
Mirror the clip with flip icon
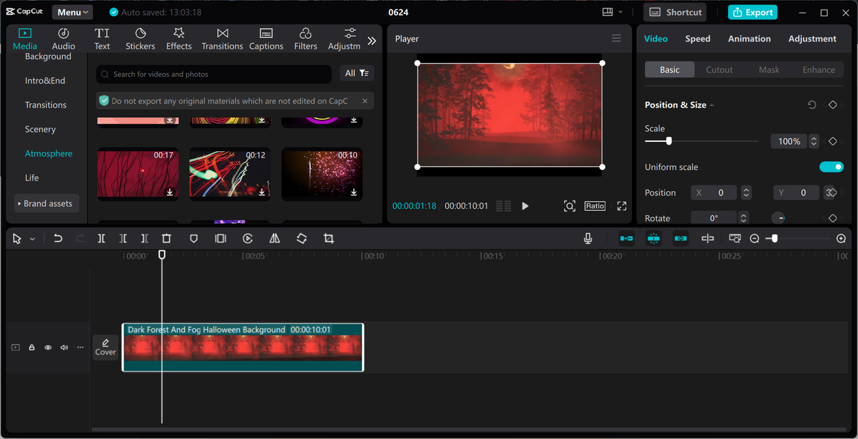[274, 238]
